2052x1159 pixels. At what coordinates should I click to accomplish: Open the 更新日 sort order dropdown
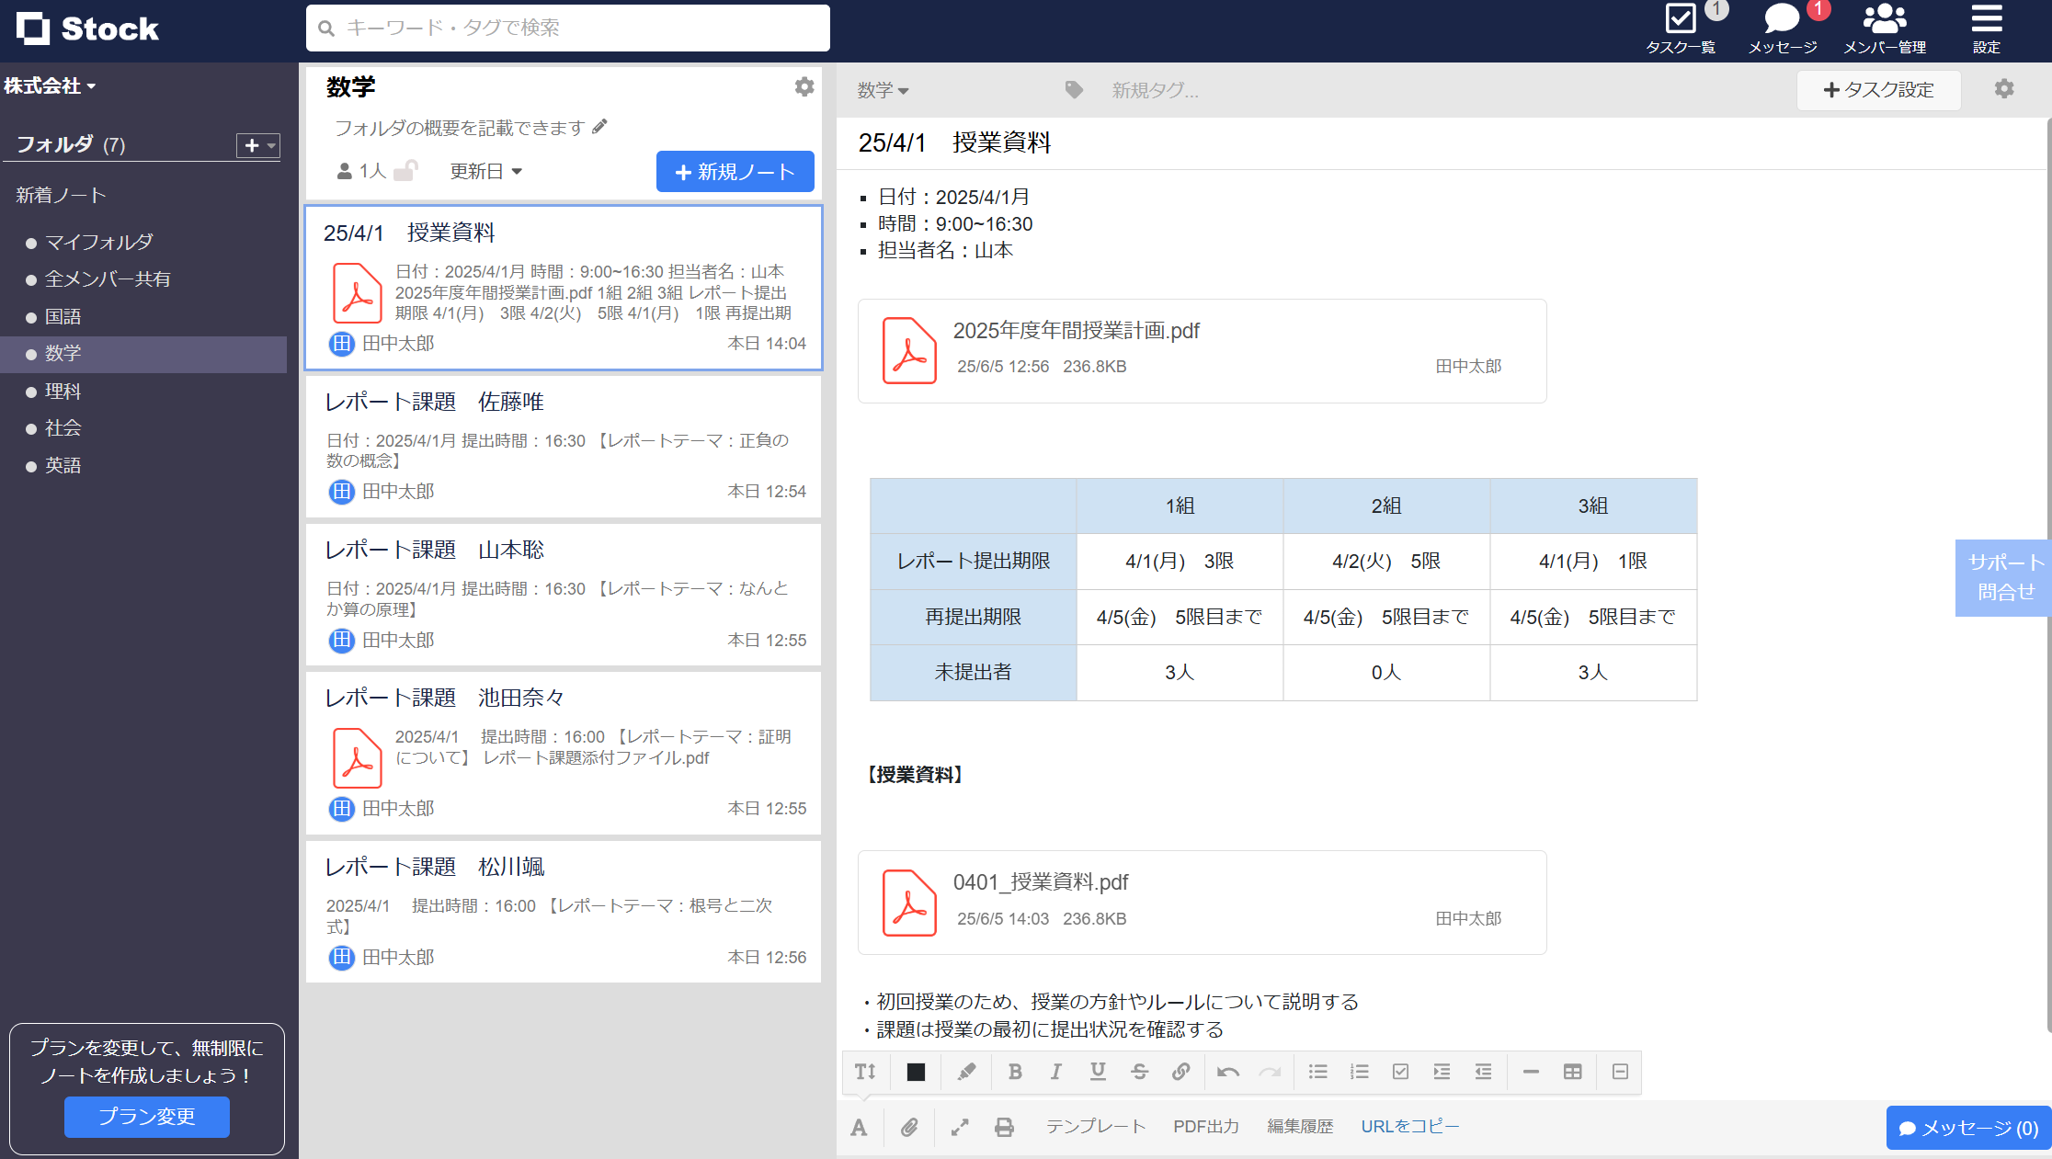point(486,170)
